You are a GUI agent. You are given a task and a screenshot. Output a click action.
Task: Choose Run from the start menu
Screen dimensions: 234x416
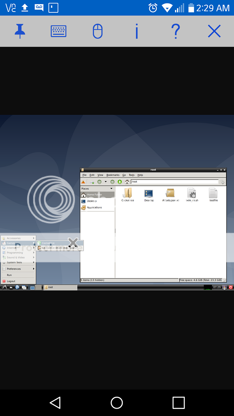click(18, 275)
